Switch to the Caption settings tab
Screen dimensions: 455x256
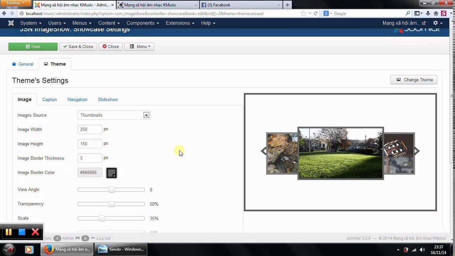(49, 99)
